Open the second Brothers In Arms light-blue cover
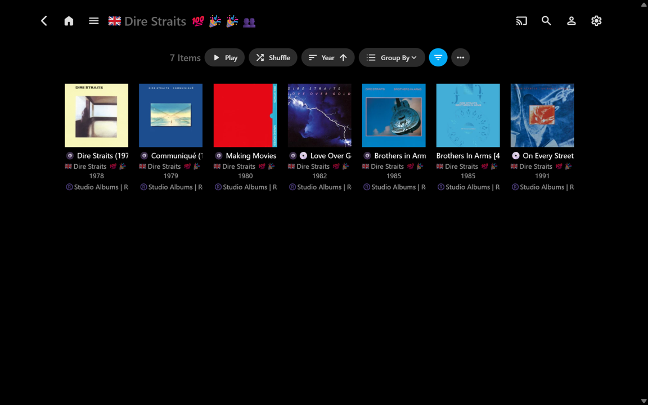Image resolution: width=648 pixels, height=405 pixels. [468, 115]
